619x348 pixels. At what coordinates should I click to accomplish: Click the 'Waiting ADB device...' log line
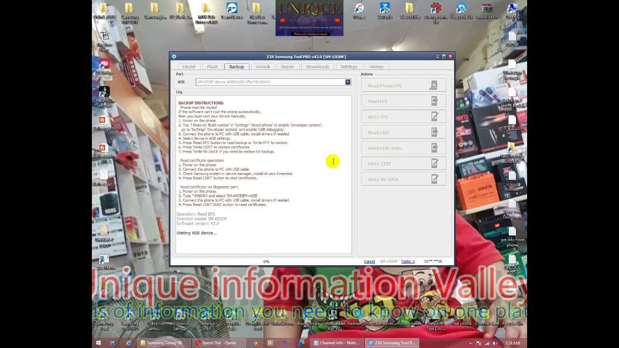coord(196,233)
